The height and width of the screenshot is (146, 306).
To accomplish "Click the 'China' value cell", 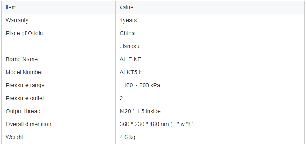I will point(210,33).
